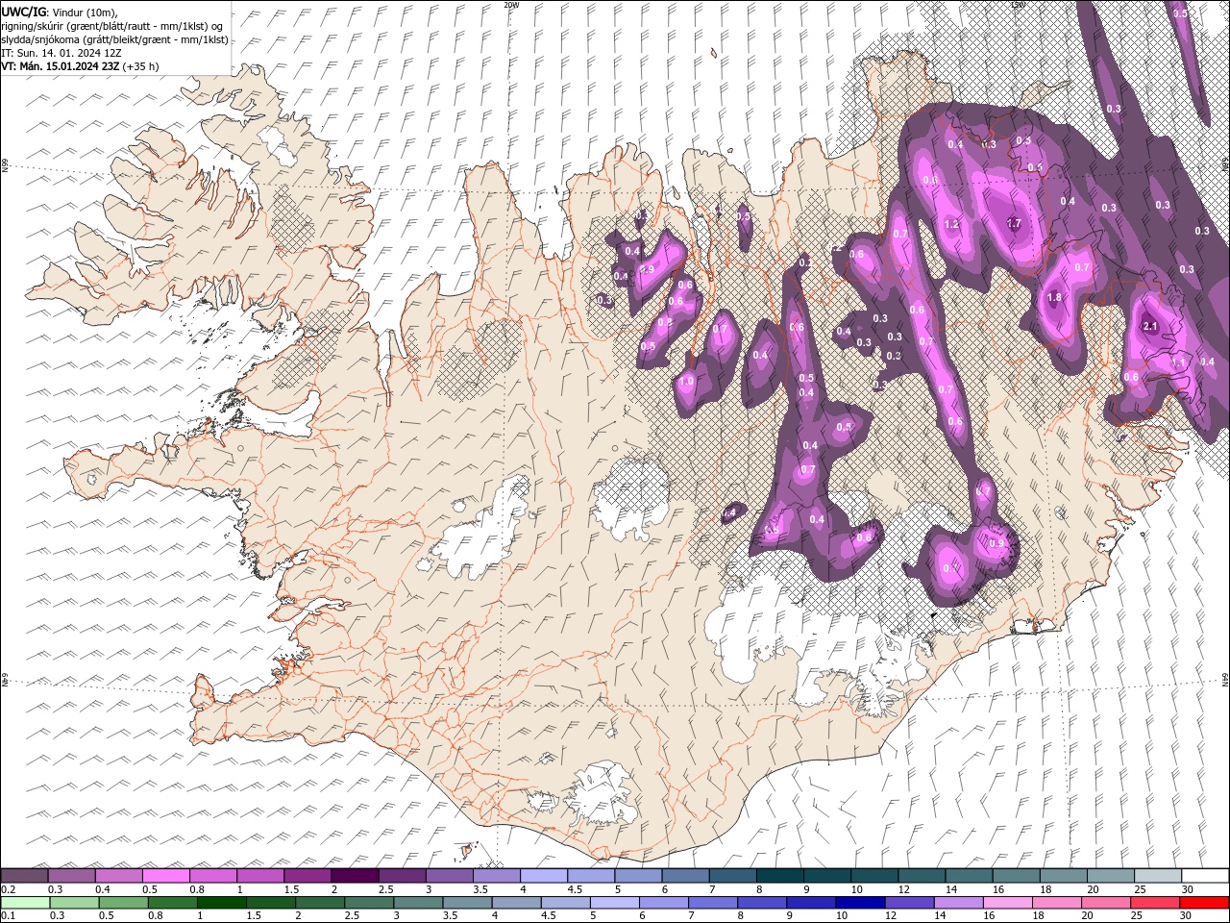Pick top-row legend swatch between 0.4 and 0.5

pyautogui.click(x=118, y=876)
